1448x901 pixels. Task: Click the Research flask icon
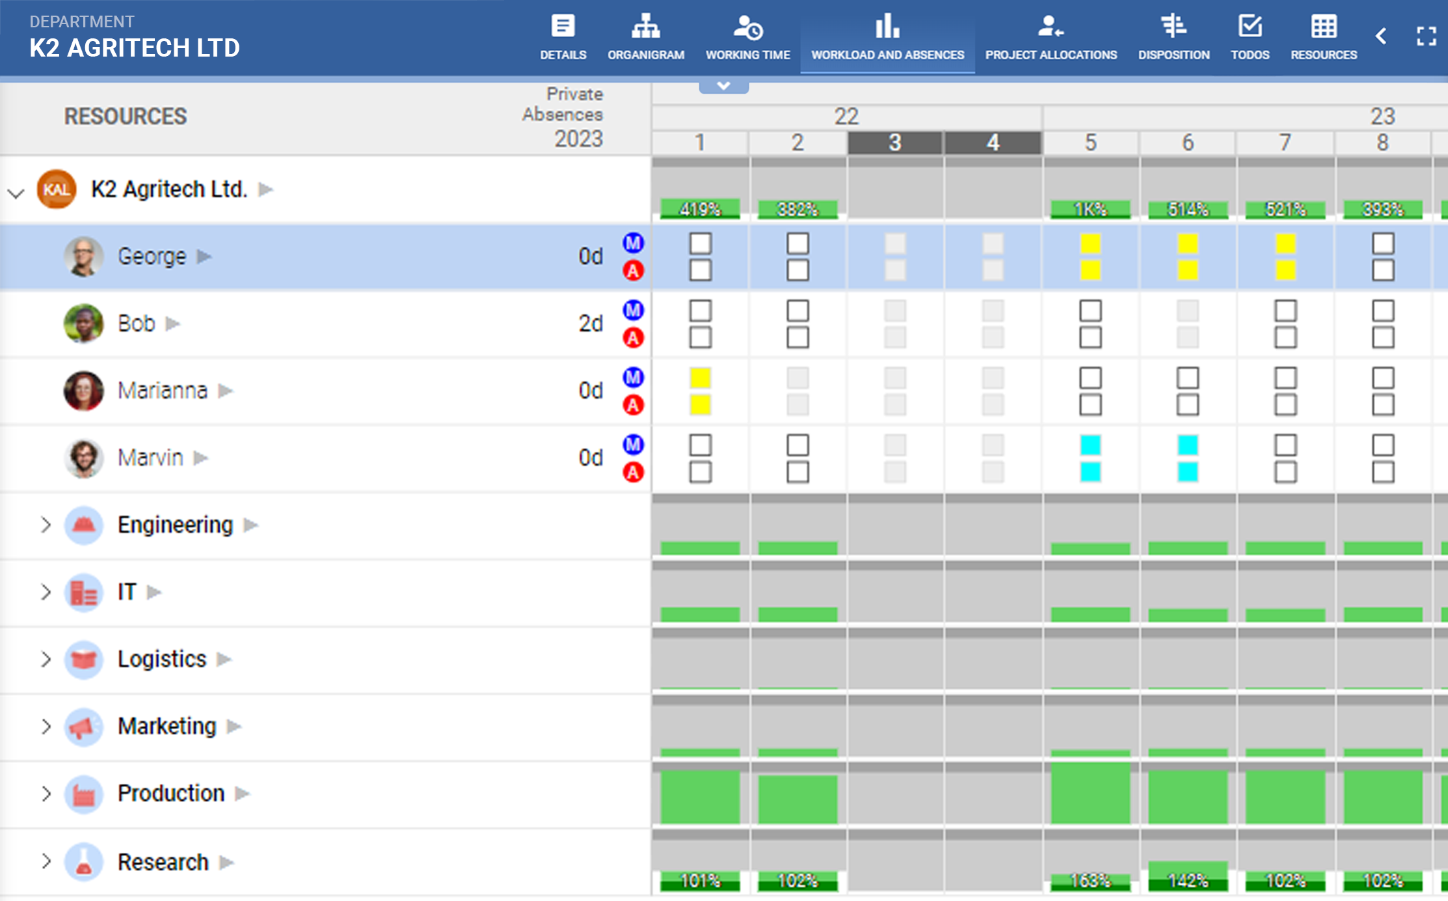84,862
